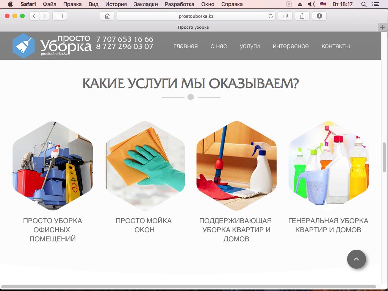
Task: Click the volume speaker icon
Action: click(311, 4)
